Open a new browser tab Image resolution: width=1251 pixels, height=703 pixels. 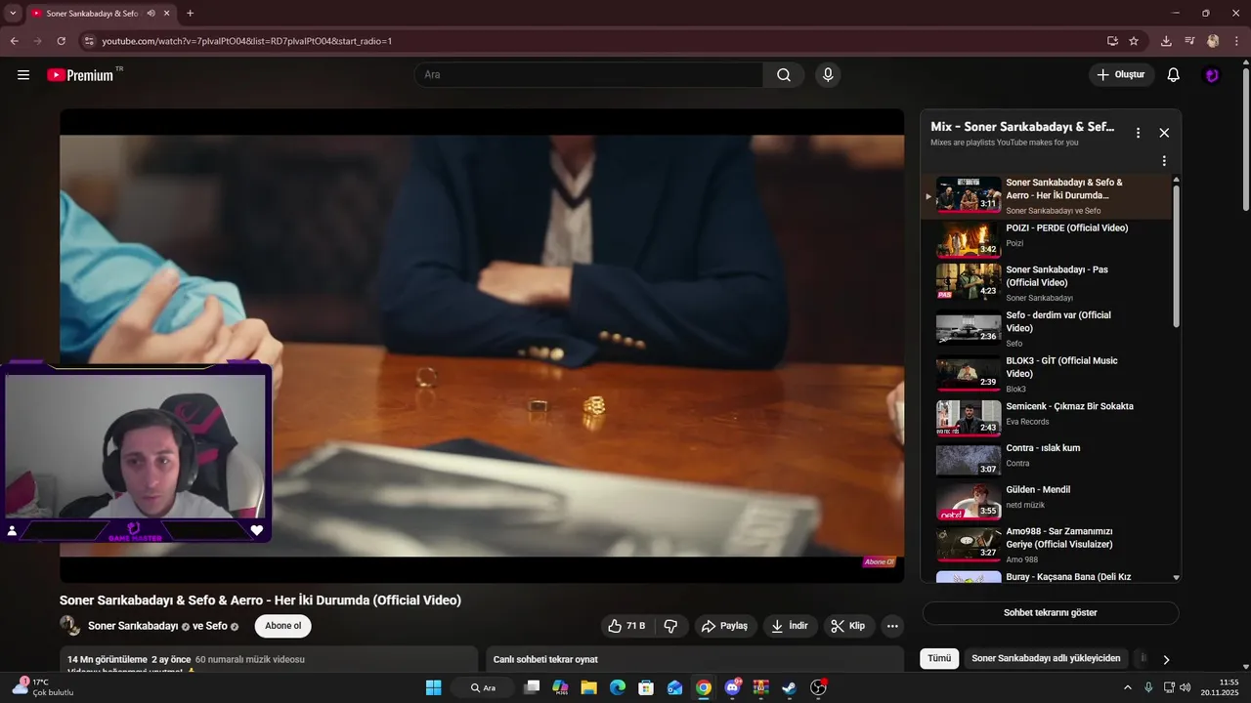click(190, 14)
